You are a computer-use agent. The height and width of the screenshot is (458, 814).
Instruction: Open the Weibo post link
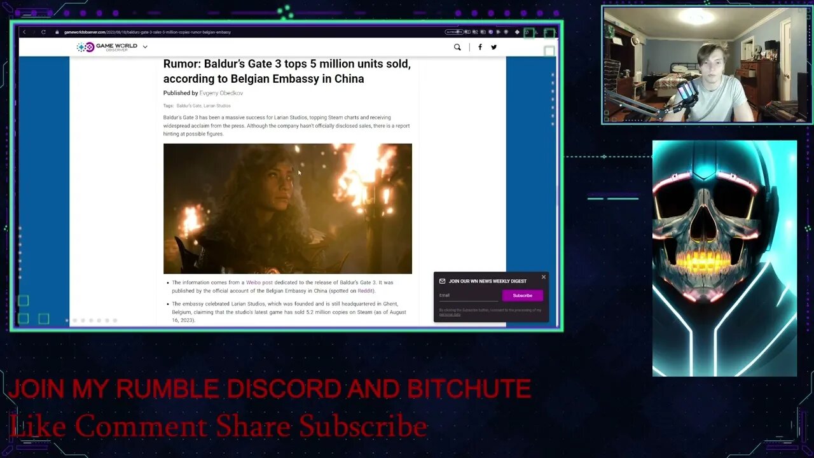259,282
